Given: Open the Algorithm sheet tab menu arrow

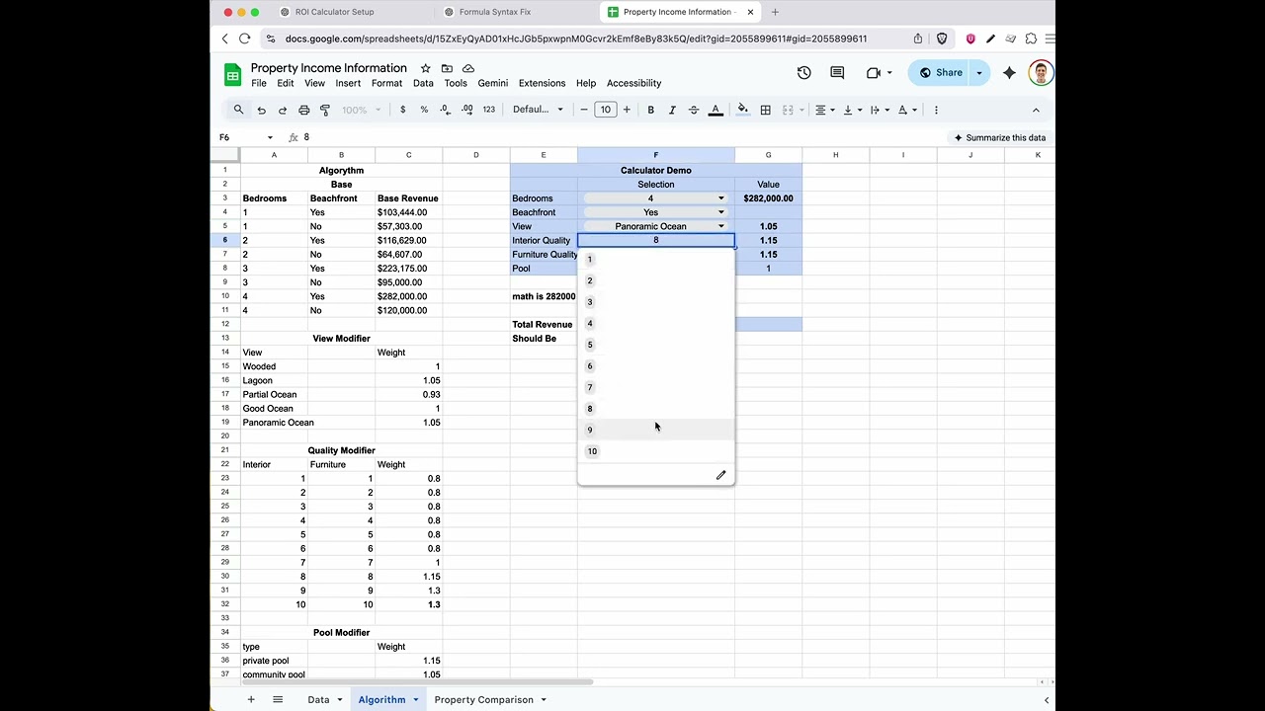Looking at the screenshot, I should tap(415, 700).
